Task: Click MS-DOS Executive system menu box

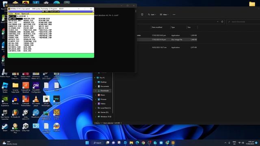Action: [9, 12]
